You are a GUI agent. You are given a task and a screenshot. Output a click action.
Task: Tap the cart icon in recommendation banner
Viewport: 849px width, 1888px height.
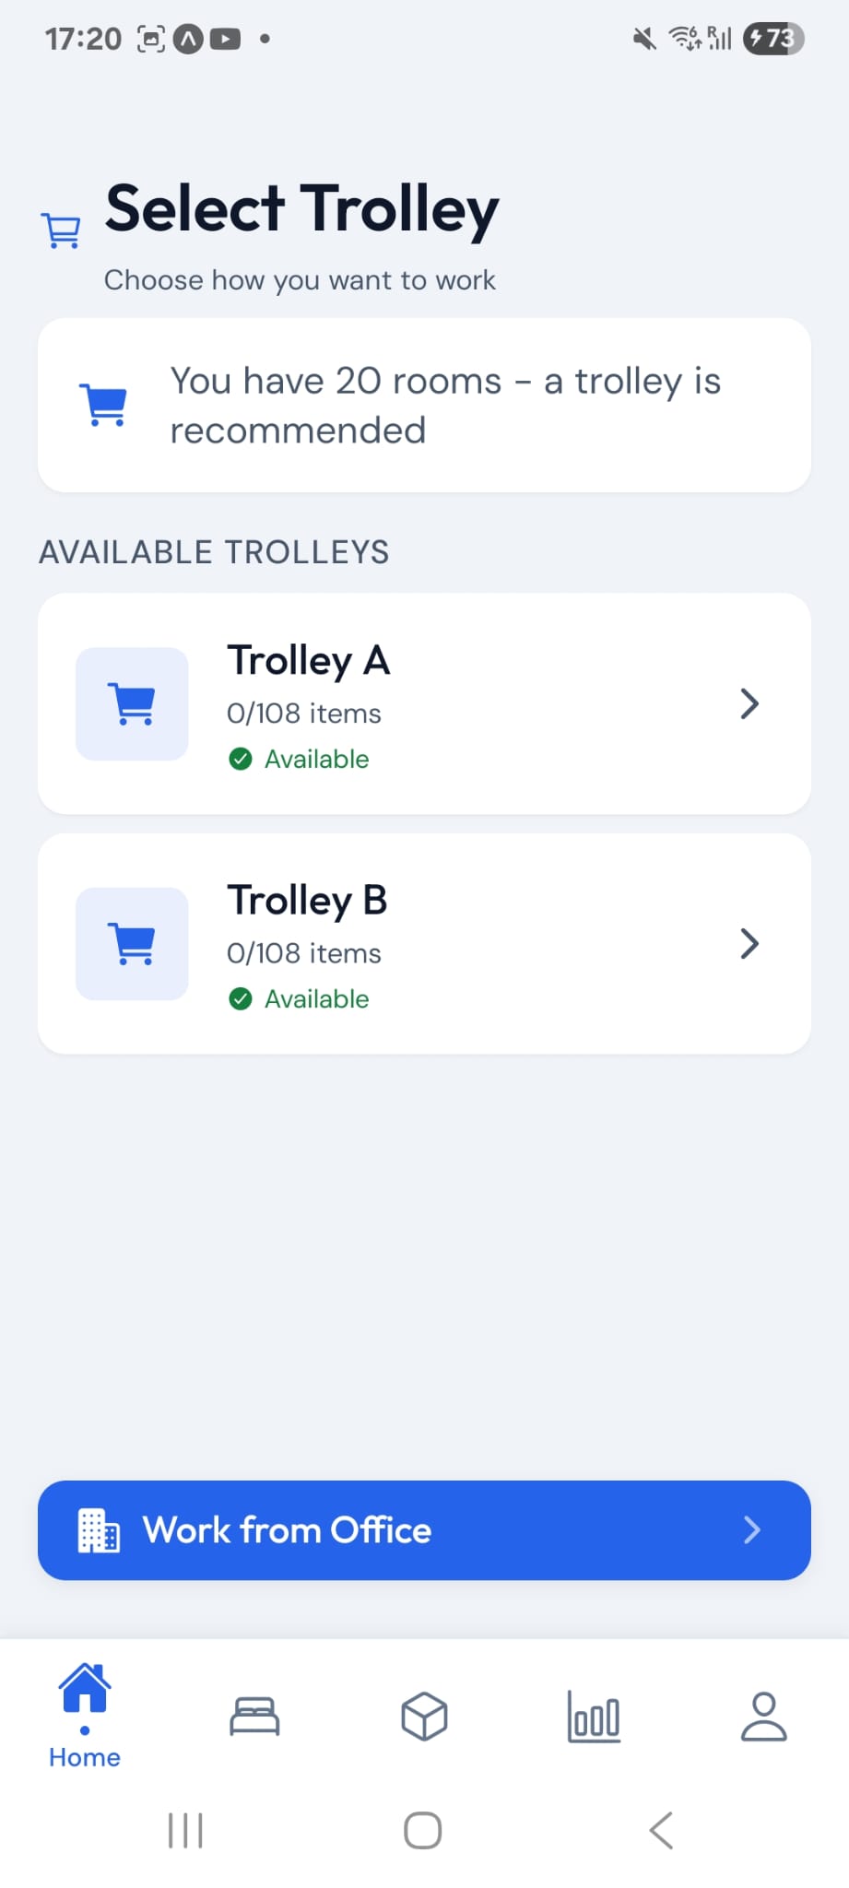tap(107, 405)
